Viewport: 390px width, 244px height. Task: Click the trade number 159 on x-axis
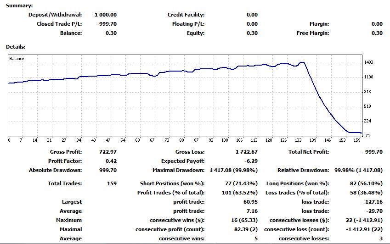tap(357, 140)
